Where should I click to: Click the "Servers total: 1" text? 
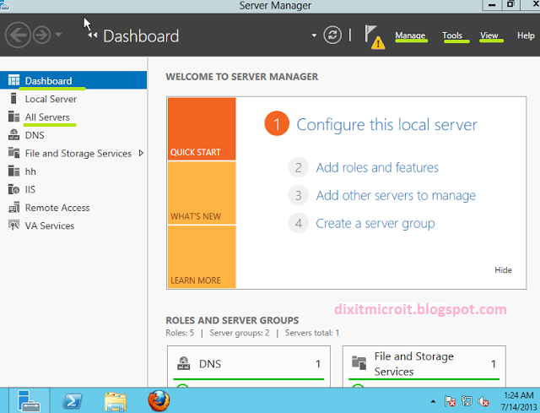tap(312, 333)
